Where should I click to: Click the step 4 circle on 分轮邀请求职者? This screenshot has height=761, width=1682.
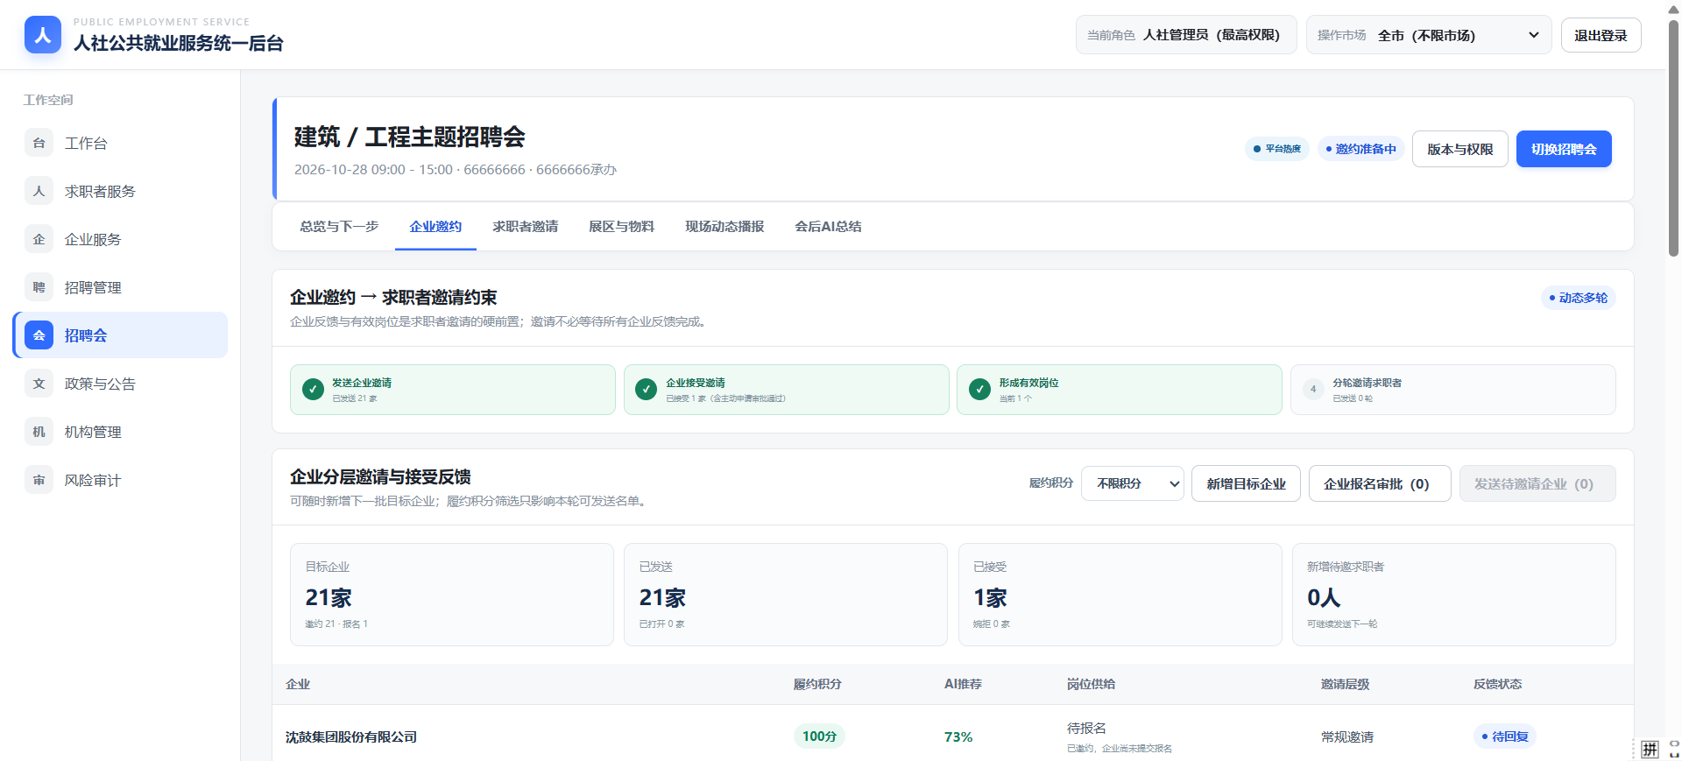[x=1313, y=390]
